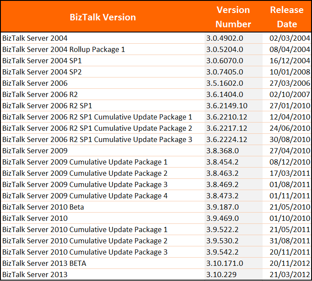312x281 pixels.
Task: Select the BizTalk Server 2004 Rollup Package 1 cell
Action: pos(64,49)
